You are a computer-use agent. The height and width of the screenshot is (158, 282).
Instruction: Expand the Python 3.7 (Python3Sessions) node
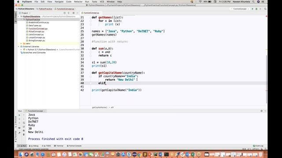[x=21, y=50]
